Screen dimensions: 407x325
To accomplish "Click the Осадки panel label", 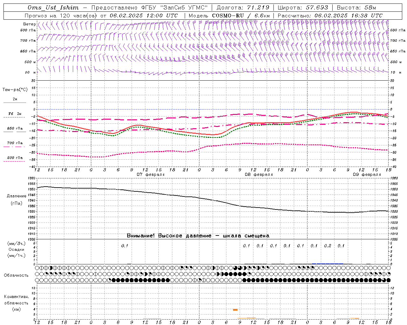I will [17, 249].
